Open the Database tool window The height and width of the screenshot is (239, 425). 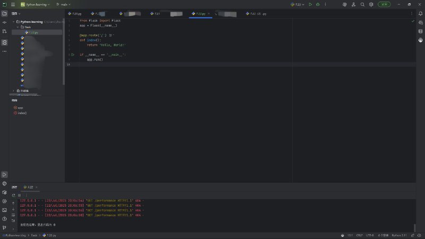(420, 31)
